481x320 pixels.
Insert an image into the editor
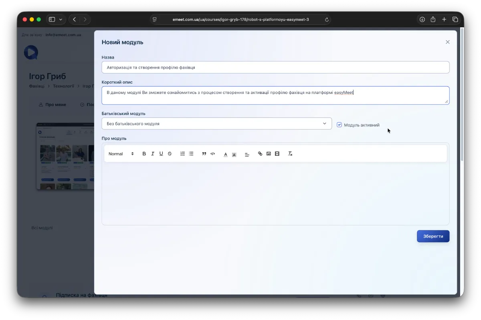(269, 154)
